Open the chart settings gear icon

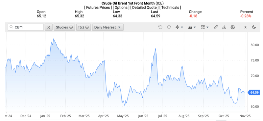pos(232,27)
